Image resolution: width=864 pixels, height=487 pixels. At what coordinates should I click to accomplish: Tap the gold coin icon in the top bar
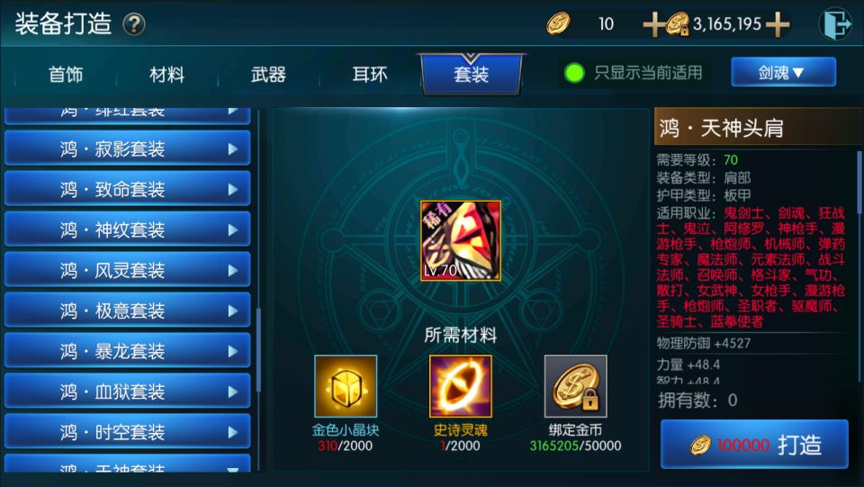(x=558, y=24)
